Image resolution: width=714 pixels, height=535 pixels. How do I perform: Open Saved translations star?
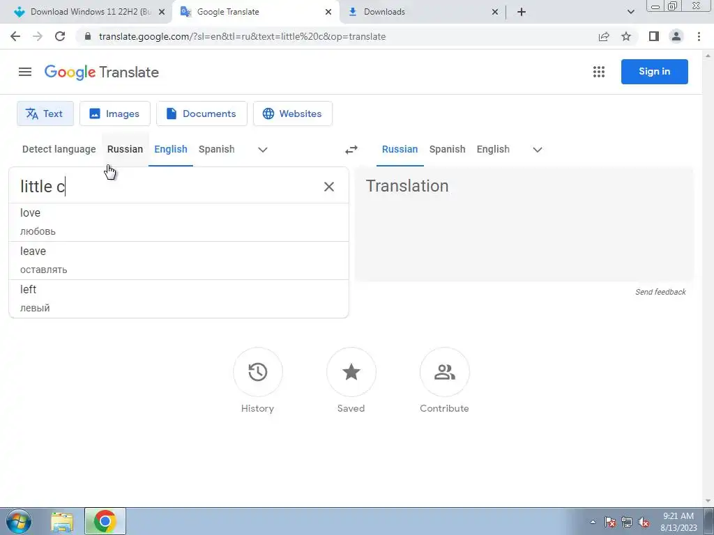[x=351, y=372]
